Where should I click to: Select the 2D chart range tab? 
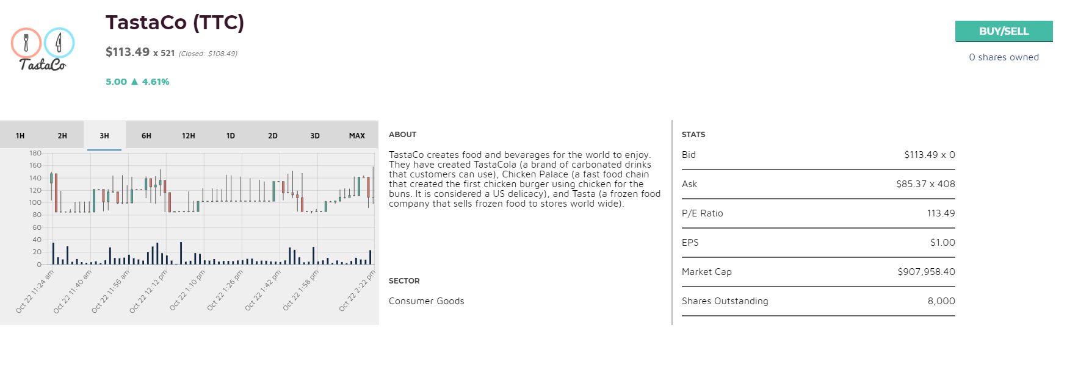[x=273, y=136]
